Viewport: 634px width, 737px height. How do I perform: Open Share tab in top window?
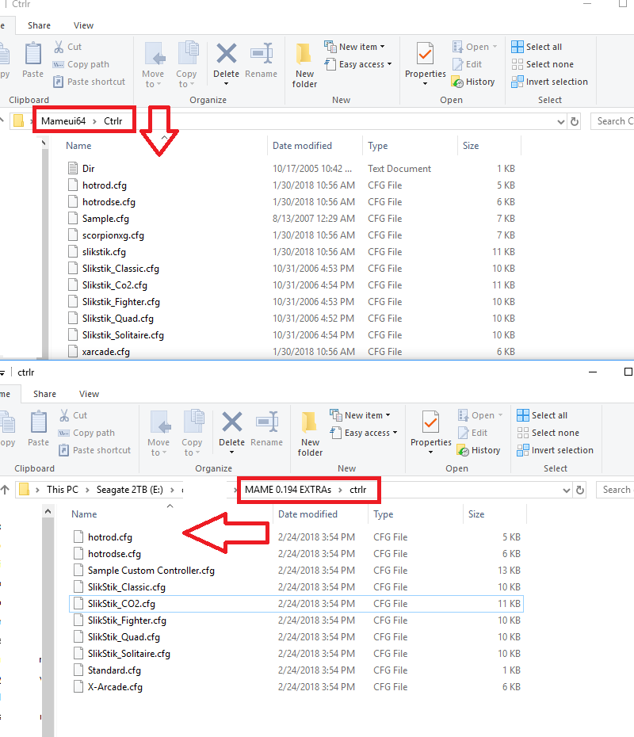point(39,25)
